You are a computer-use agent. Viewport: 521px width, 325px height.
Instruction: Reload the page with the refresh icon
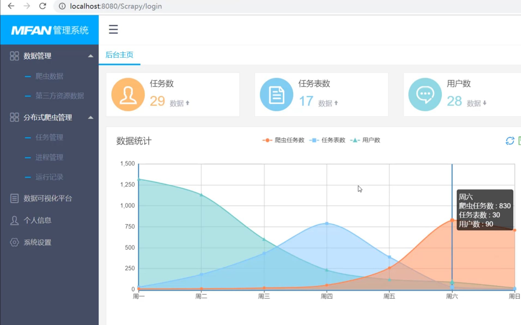click(x=43, y=6)
